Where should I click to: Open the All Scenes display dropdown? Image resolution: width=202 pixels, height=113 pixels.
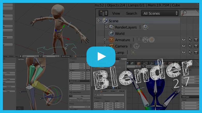coord(160,13)
